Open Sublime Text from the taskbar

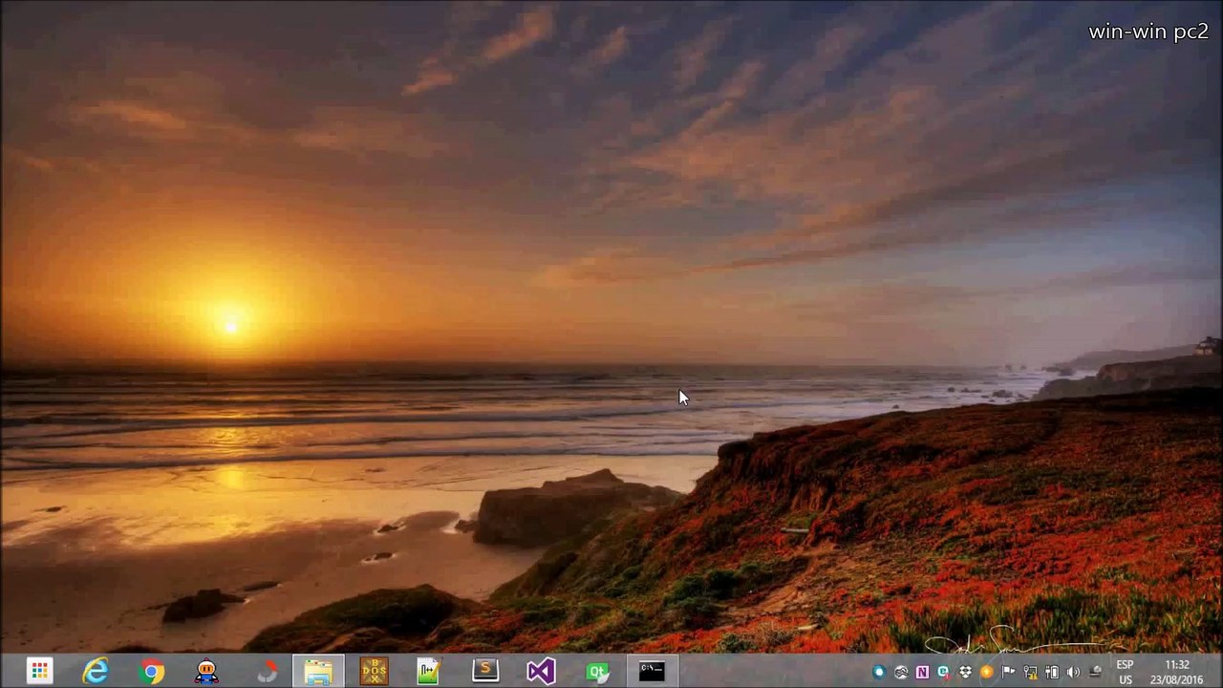click(x=485, y=672)
